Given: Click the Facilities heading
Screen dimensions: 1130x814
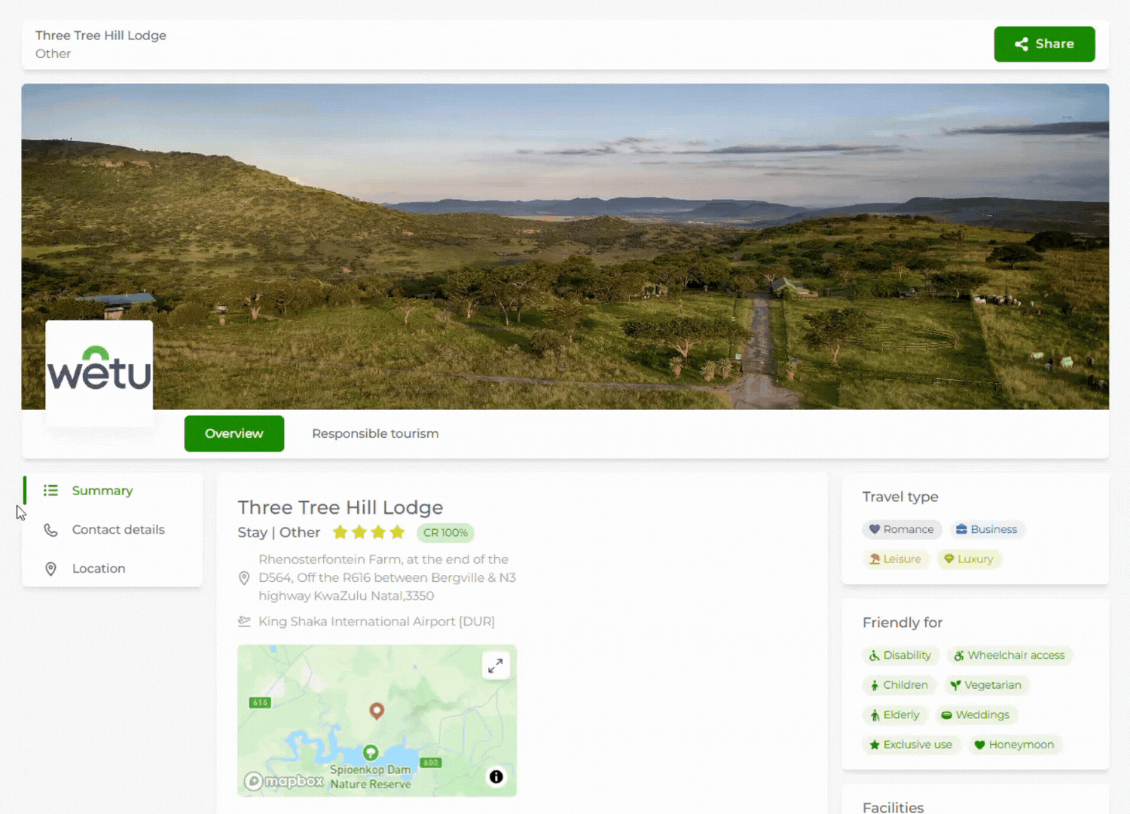Looking at the screenshot, I should pos(893,807).
